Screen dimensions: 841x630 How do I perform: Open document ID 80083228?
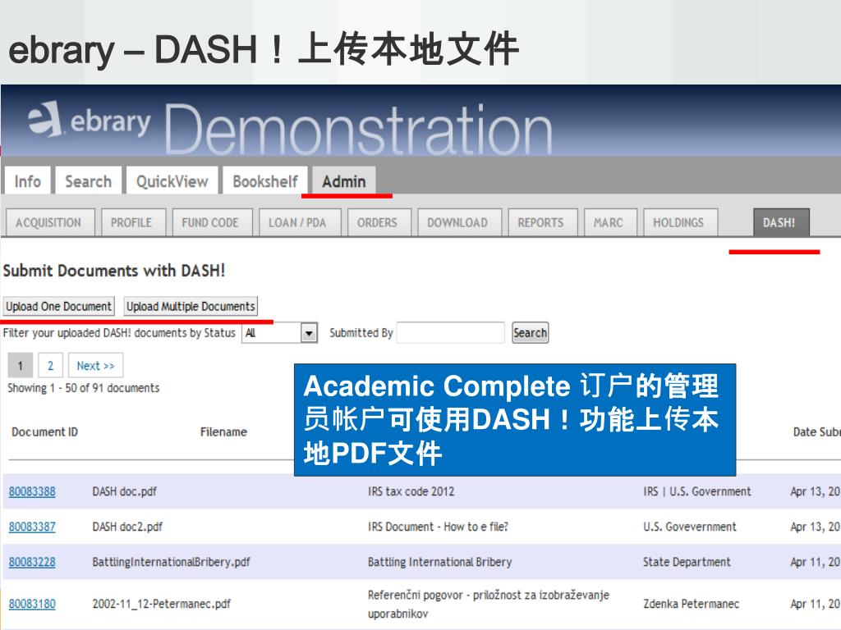click(32, 562)
